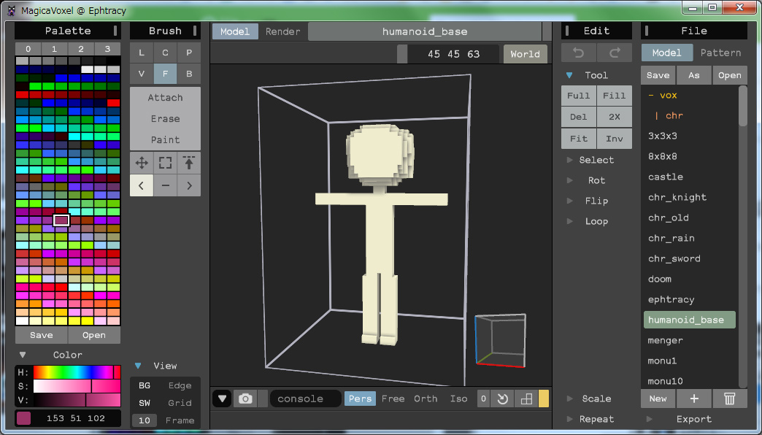Collapse the Tool section triangle
Viewport: 762px width, 435px height.
569,75
